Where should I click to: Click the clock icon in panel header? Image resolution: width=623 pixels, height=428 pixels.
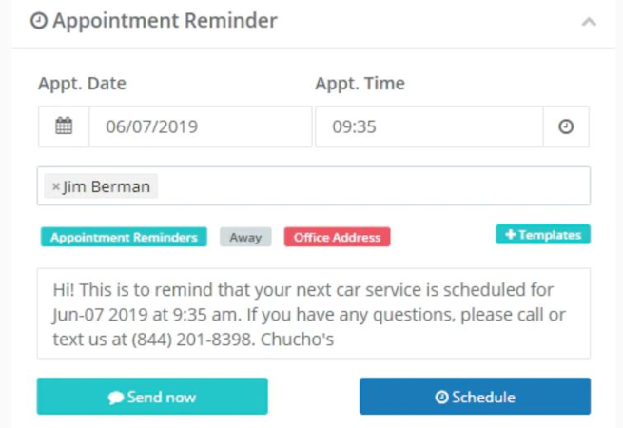pyautogui.click(x=39, y=21)
